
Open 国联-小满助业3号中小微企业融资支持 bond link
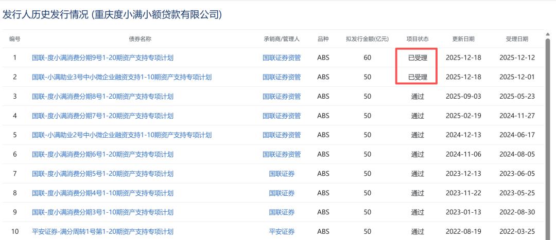121,77
